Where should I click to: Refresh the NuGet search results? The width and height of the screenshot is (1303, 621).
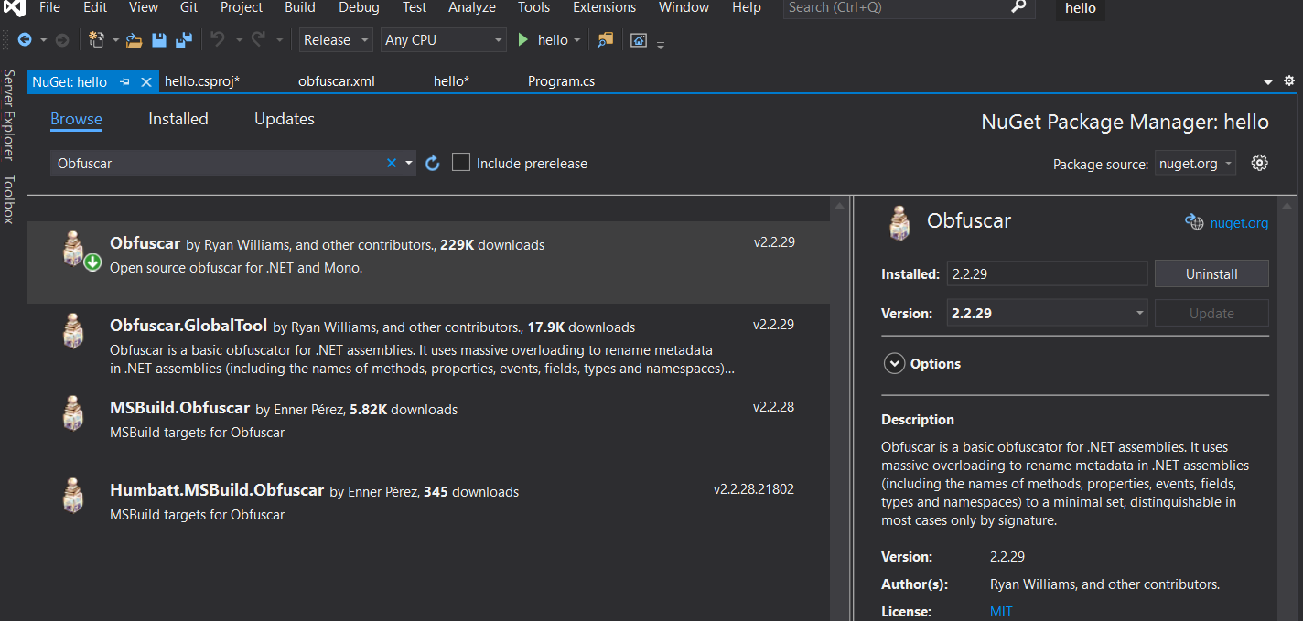[433, 163]
